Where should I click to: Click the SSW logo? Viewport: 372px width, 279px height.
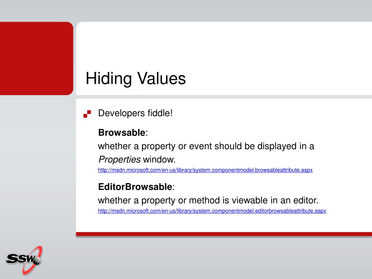pos(24,260)
